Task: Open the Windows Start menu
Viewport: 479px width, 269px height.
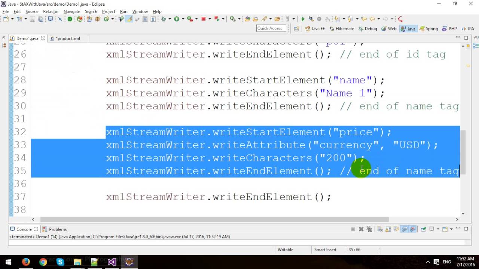Action: pyautogui.click(x=9, y=262)
